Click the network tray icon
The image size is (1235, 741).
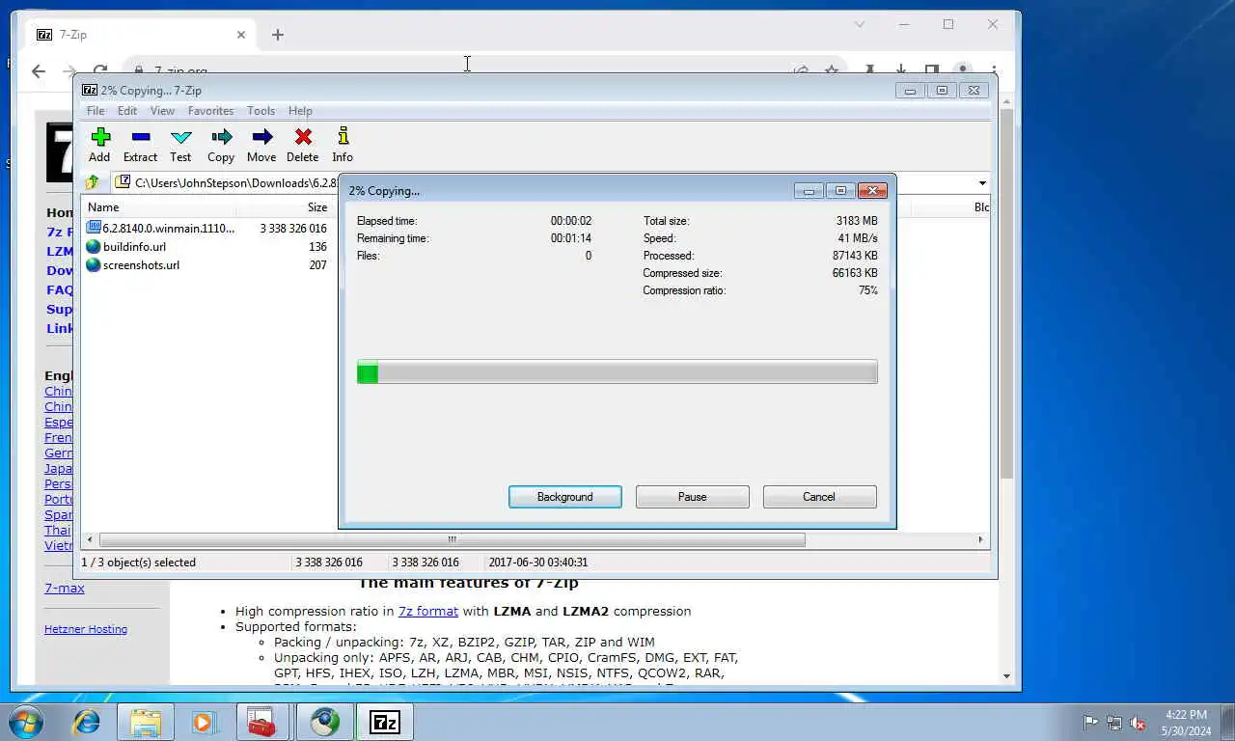(1114, 723)
